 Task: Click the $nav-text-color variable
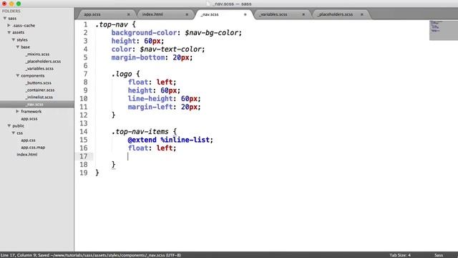coord(170,49)
